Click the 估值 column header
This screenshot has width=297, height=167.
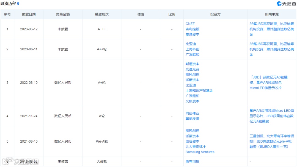141,14
